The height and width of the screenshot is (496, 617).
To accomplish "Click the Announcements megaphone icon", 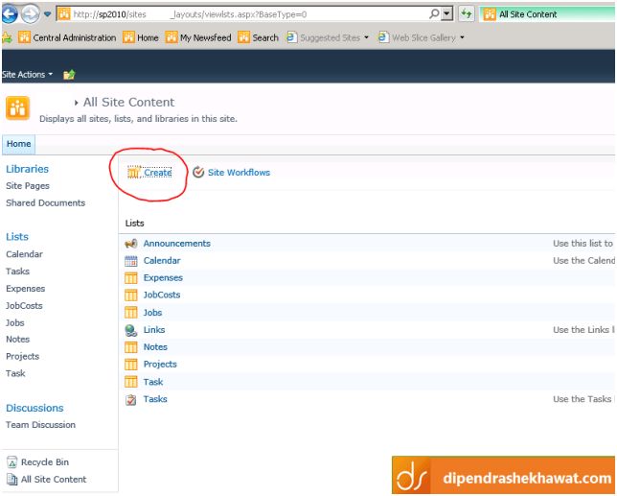I will [x=131, y=244].
